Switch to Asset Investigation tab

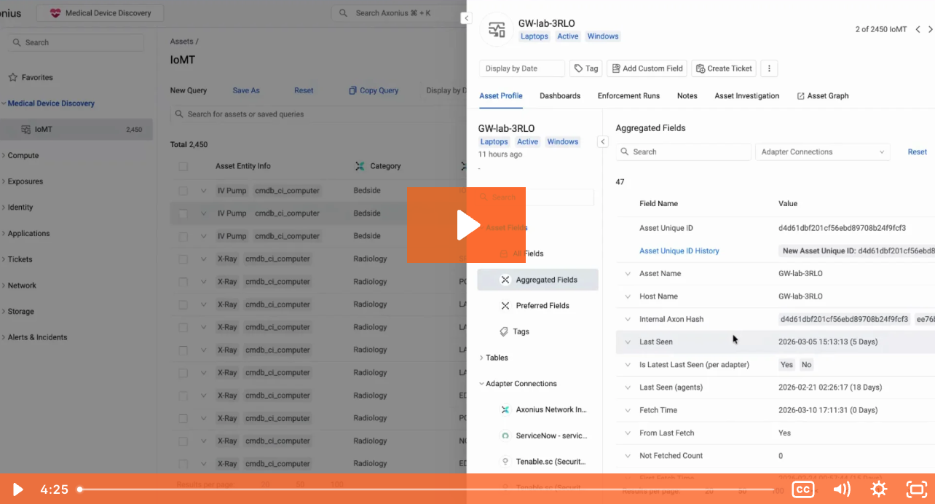click(746, 96)
